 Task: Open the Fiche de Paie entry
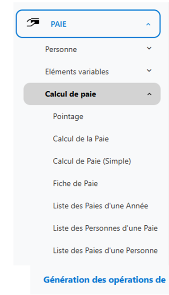click(x=76, y=183)
